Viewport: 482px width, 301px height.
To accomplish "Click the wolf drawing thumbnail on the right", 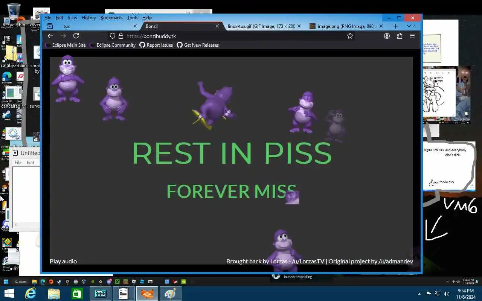I will pos(439,92).
